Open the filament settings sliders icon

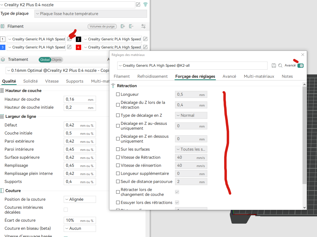tap(143, 26)
